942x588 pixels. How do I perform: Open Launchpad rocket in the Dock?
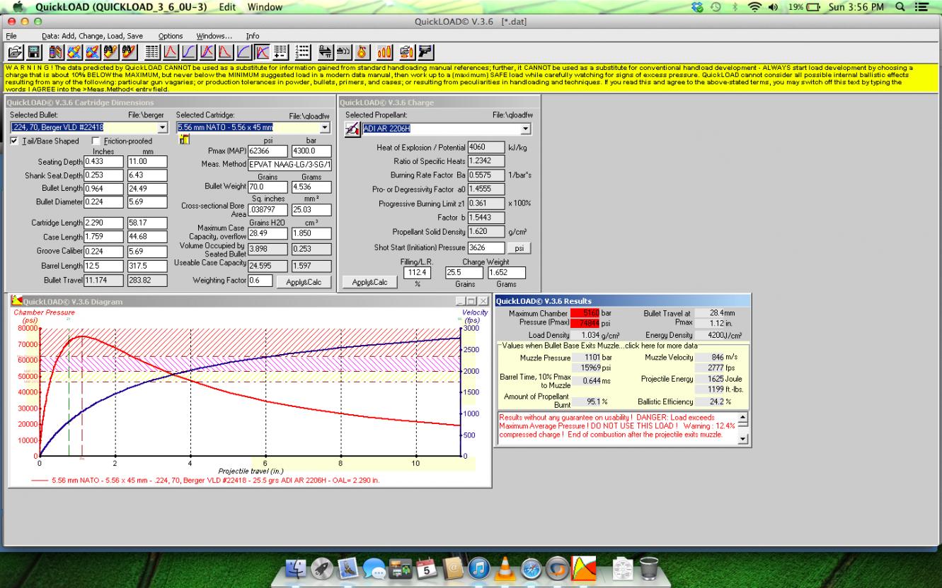(322, 568)
